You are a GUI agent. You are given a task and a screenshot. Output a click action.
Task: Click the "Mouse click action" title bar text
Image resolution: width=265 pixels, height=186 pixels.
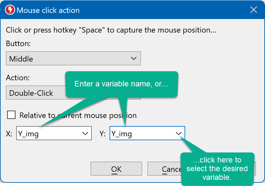pyautogui.click(x=48, y=10)
